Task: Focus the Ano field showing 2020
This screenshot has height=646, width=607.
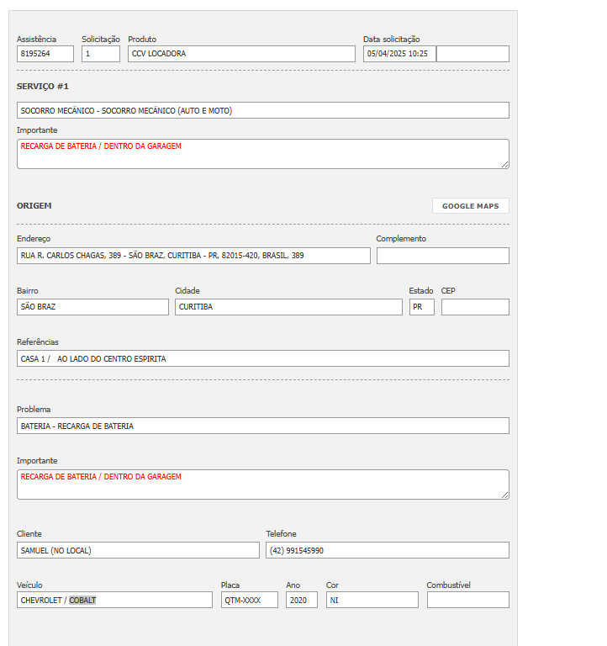Action: (301, 600)
